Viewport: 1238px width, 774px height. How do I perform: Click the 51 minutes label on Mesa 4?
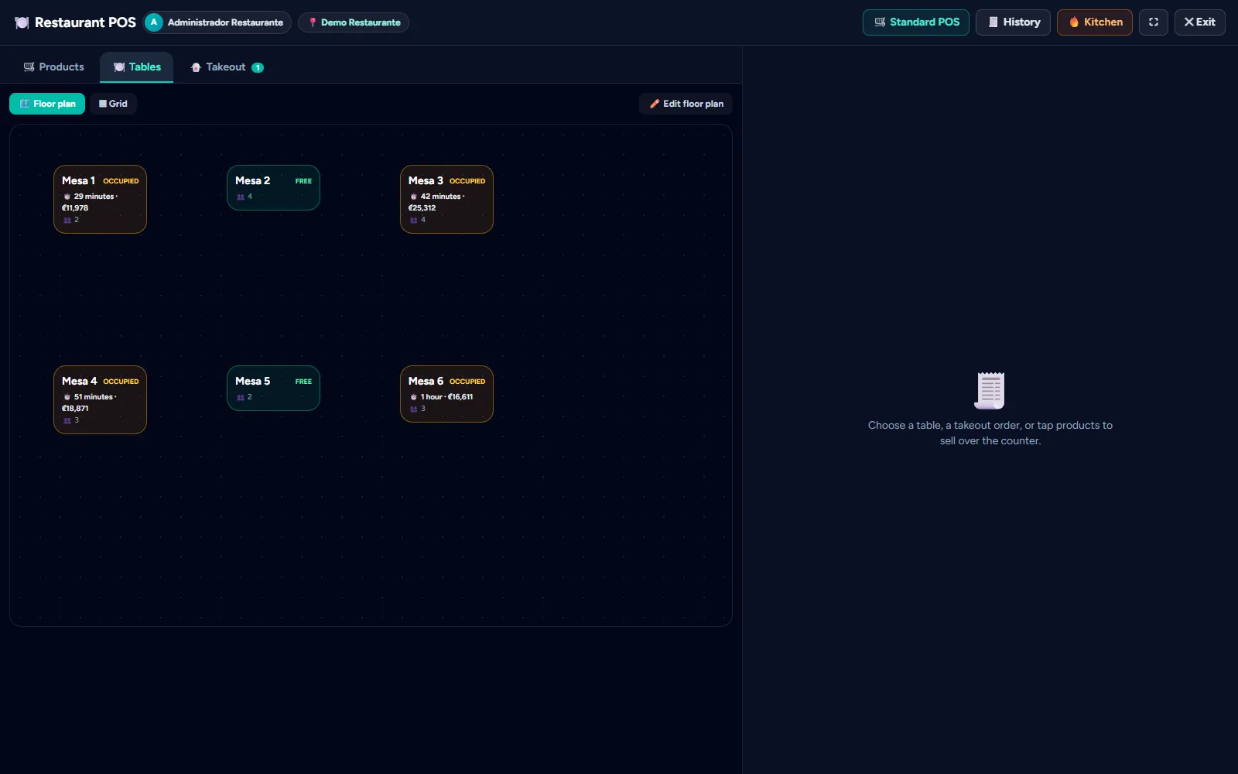point(94,397)
